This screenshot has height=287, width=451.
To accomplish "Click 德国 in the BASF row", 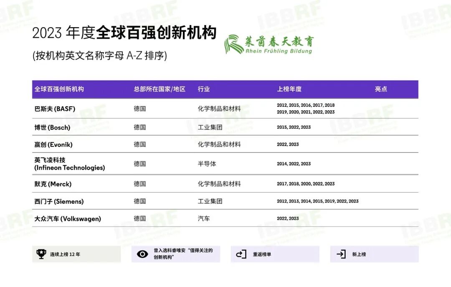I will point(140,109).
